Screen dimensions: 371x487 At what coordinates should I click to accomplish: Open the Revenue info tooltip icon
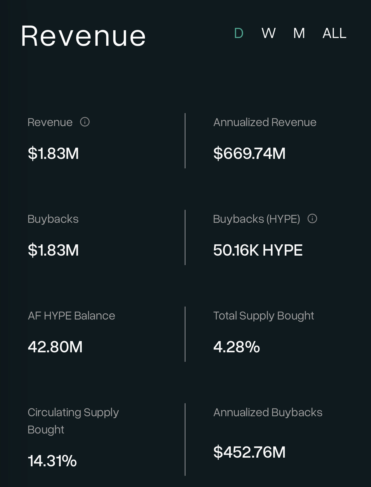(85, 122)
